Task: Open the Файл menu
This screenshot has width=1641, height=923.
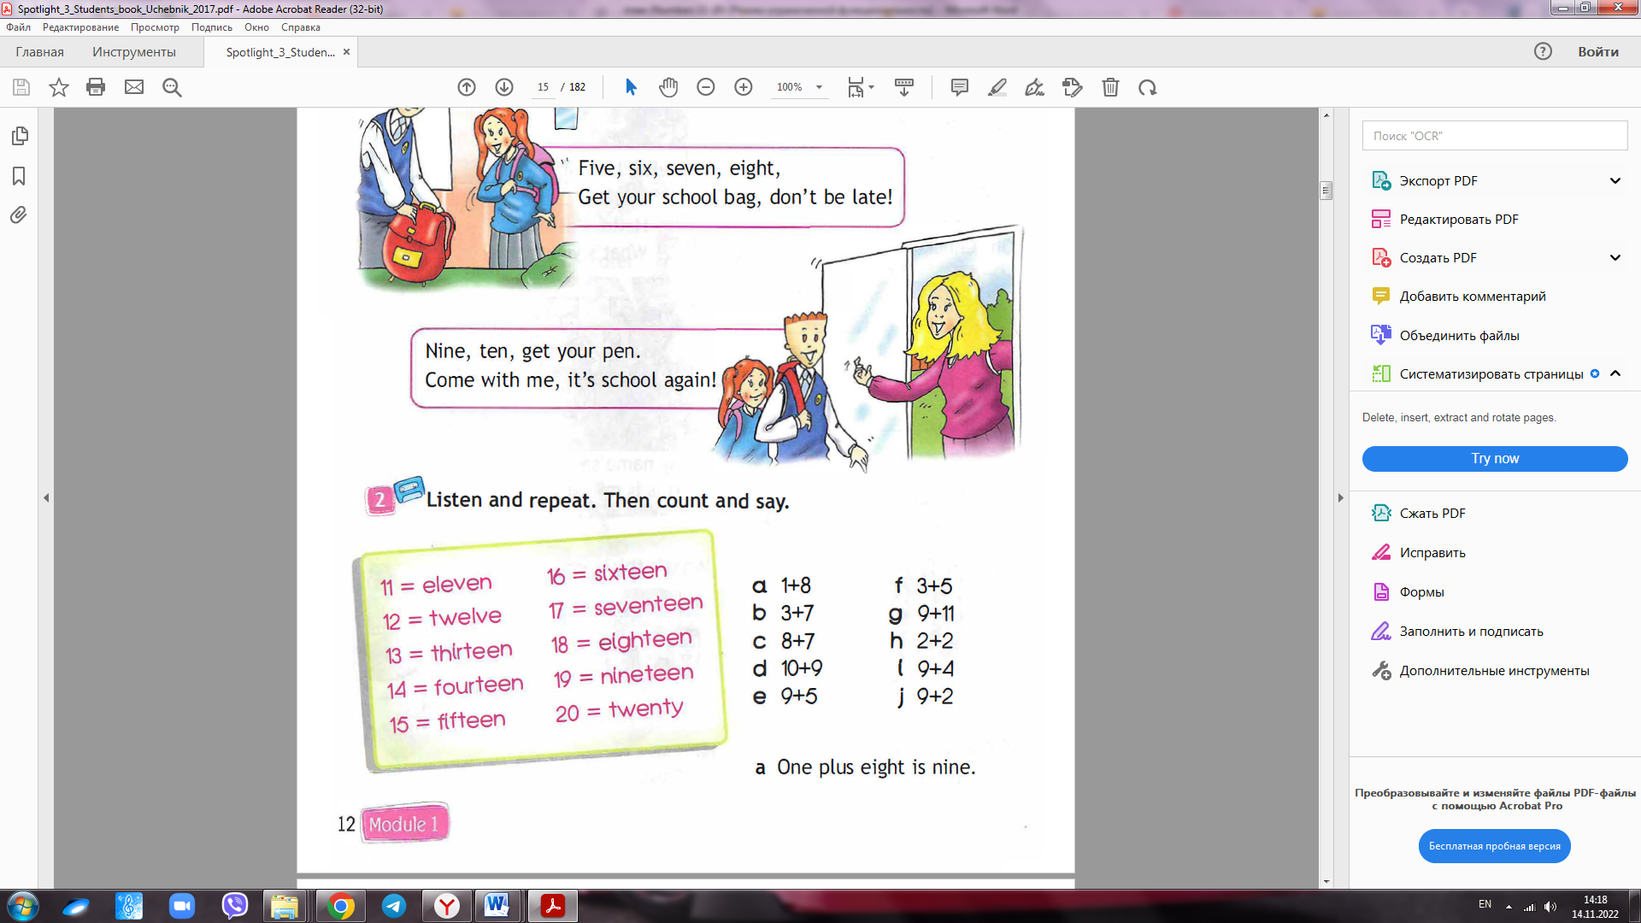Action: [x=18, y=27]
